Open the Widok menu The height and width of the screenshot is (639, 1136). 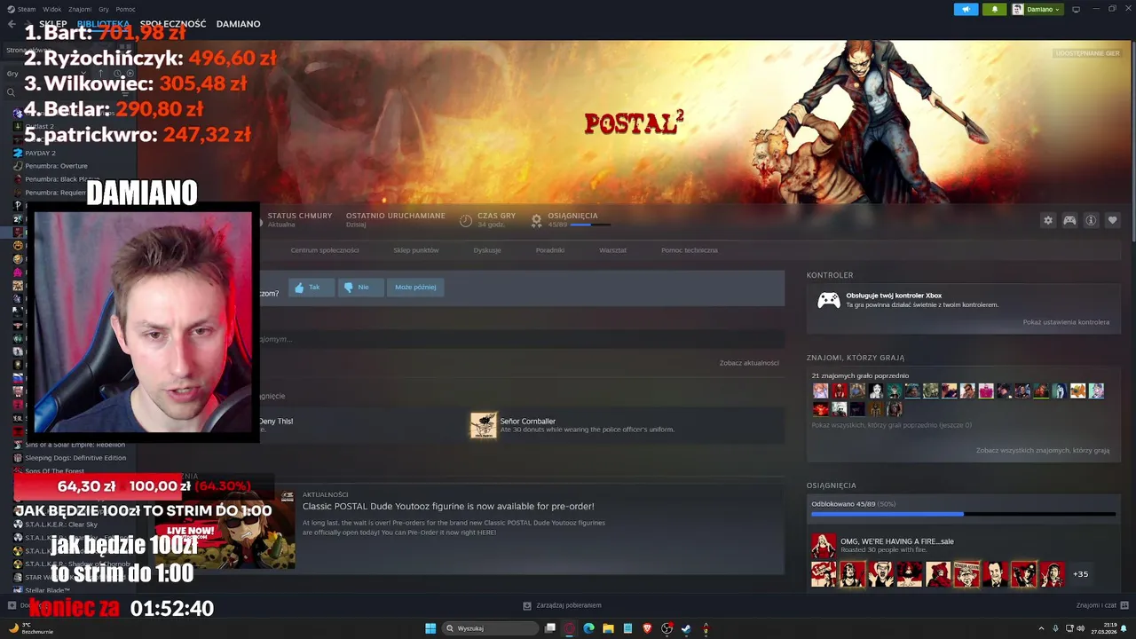click(x=51, y=9)
